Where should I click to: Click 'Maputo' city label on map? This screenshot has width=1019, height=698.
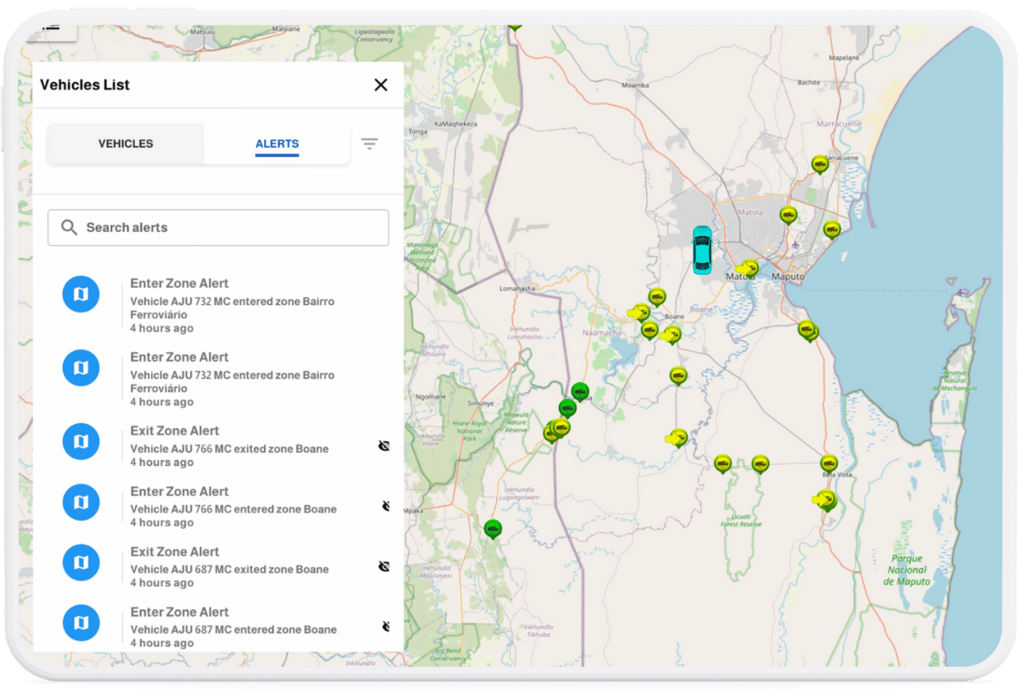point(788,277)
